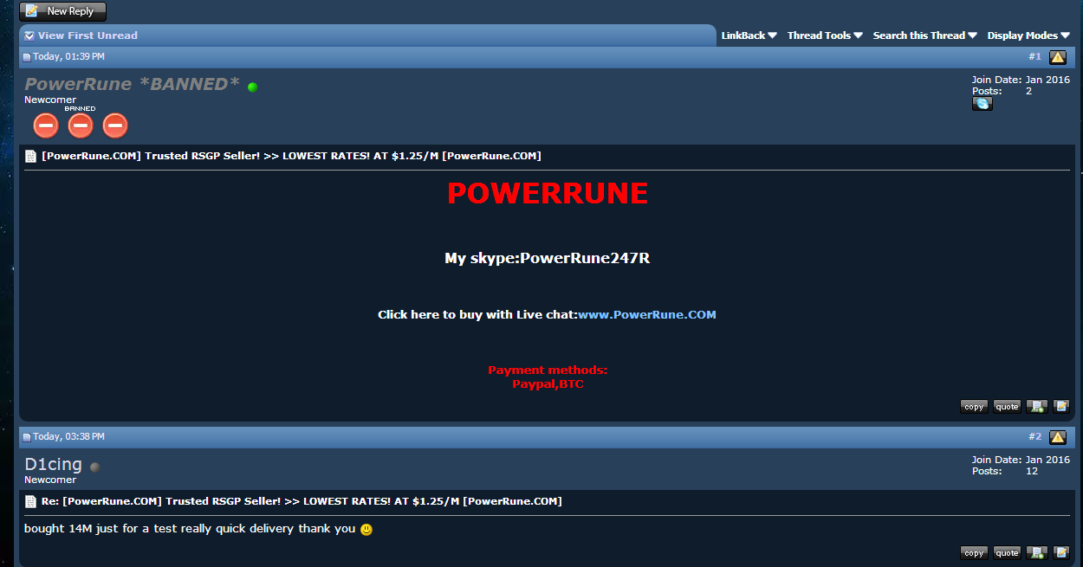Click the post icon beside post #2 time

tap(27, 437)
